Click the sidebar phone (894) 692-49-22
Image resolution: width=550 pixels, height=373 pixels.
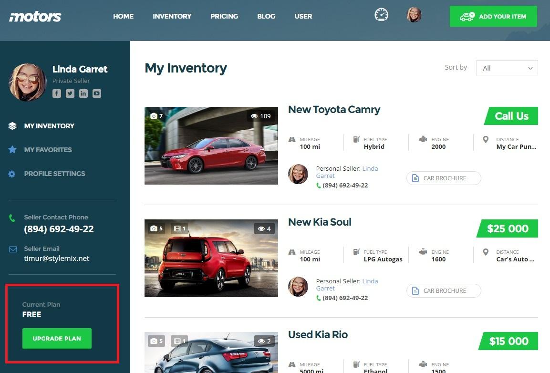point(59,229)
